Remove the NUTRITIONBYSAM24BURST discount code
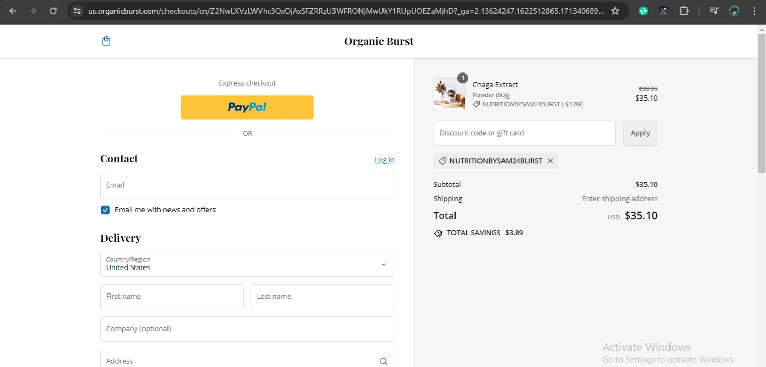 (x=550, y=161)
